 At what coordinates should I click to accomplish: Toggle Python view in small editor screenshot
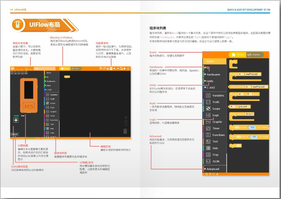click(x=76, y=68)
